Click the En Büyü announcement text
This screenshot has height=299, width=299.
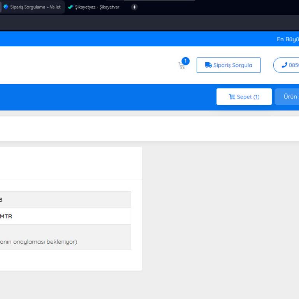coord(287,39)
